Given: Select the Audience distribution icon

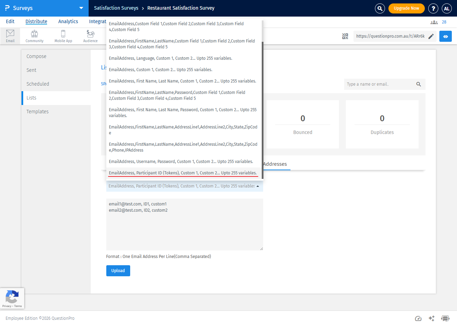Looking at the screenshot, I should tap(90, 36).
